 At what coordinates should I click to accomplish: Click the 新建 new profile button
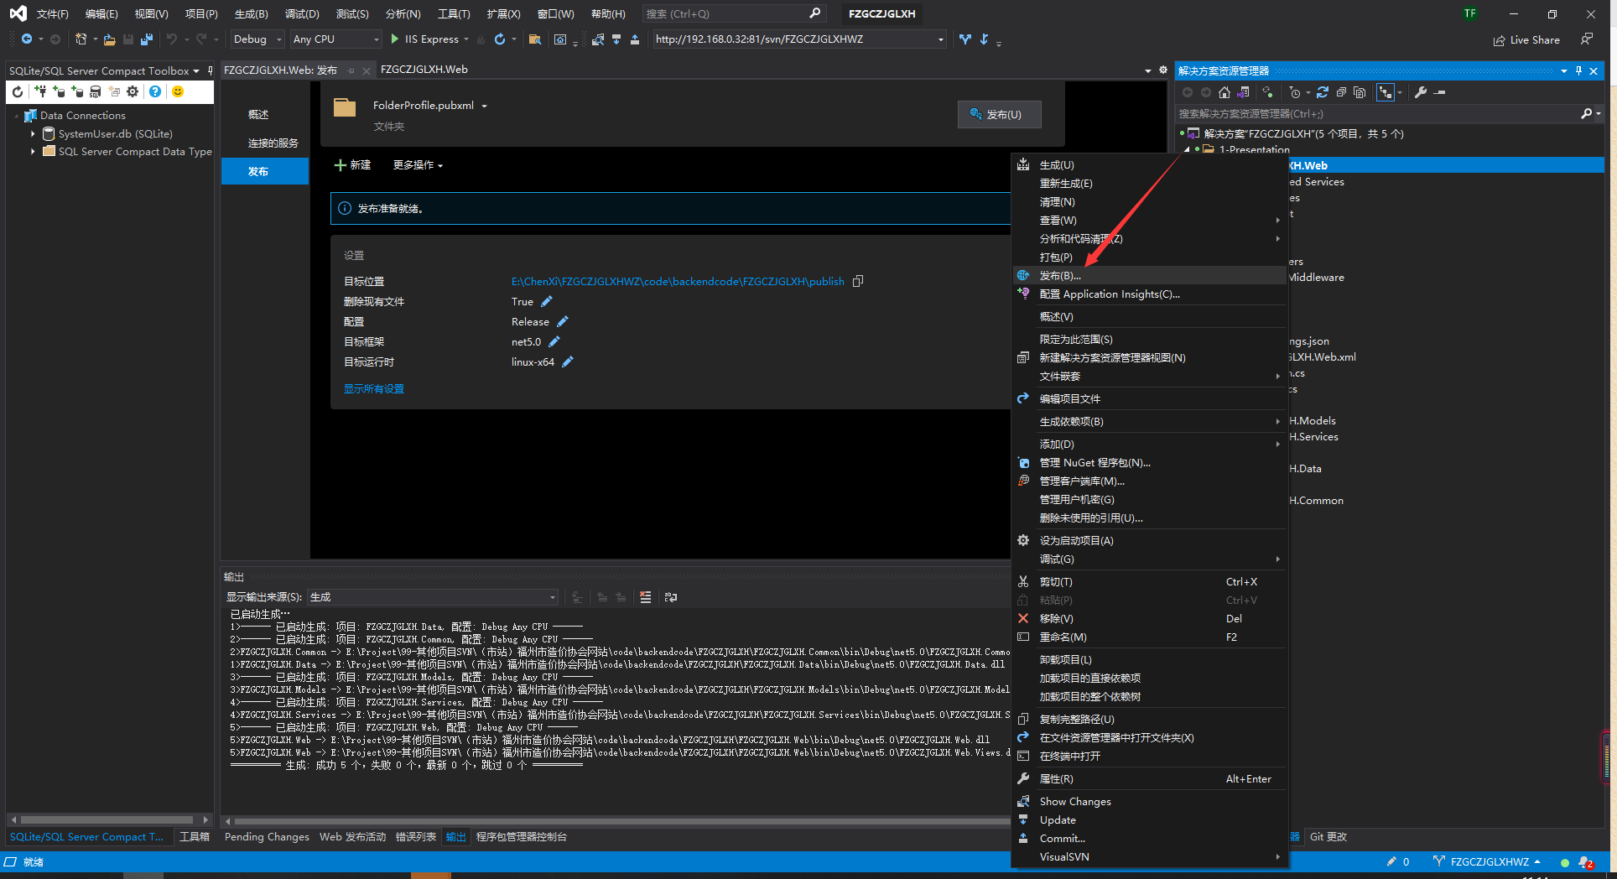352,165
